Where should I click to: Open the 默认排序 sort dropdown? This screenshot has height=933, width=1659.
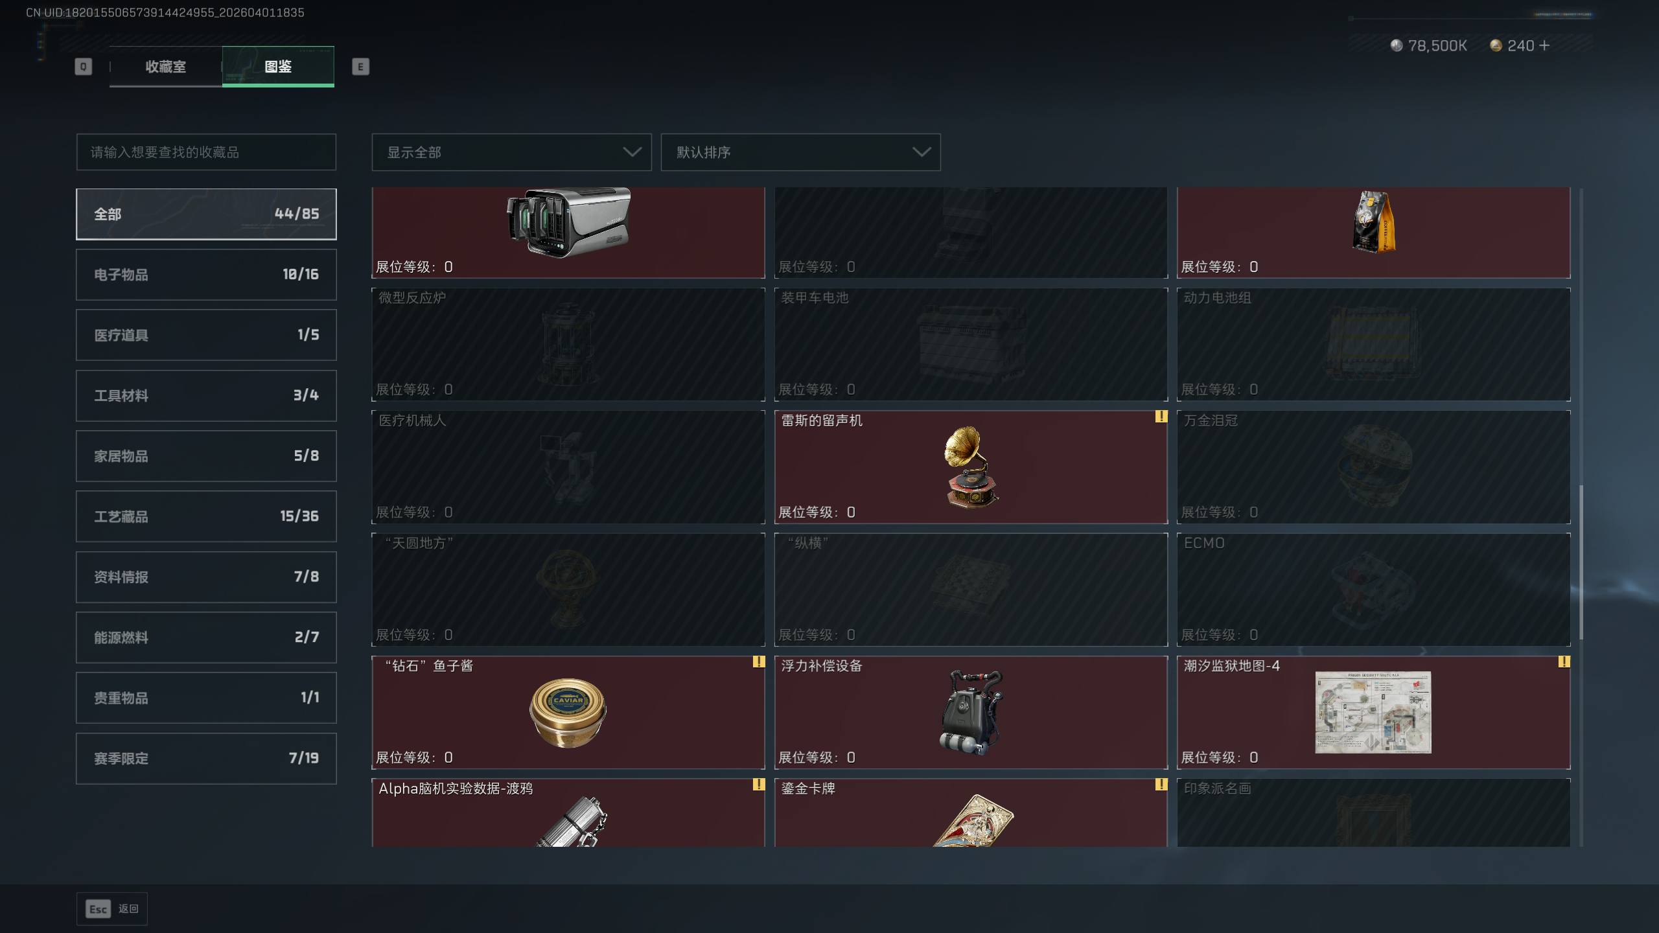pos(800,152)
